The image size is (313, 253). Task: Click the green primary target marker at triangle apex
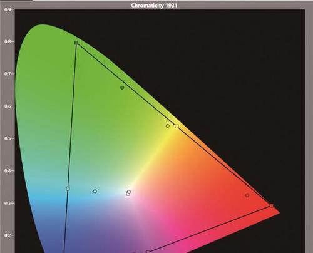click(x=76, y=43)
